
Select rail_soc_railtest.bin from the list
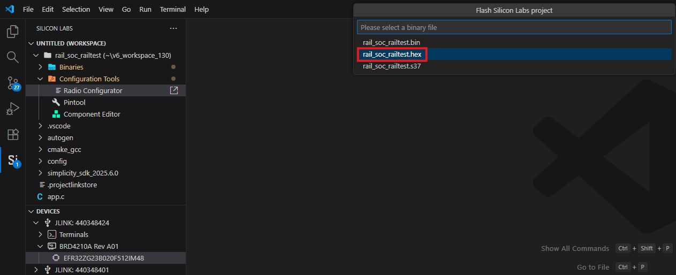[514, 42]
